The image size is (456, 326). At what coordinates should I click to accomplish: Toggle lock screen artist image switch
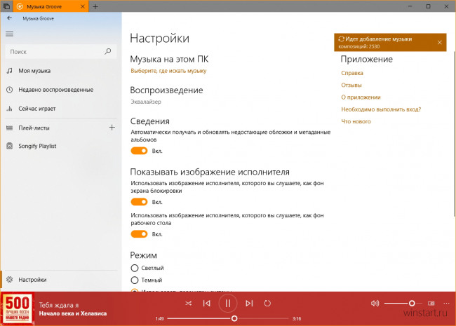(139, 202)
